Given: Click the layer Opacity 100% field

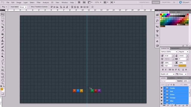Looking at the screenshot, I should coord(185,81).
